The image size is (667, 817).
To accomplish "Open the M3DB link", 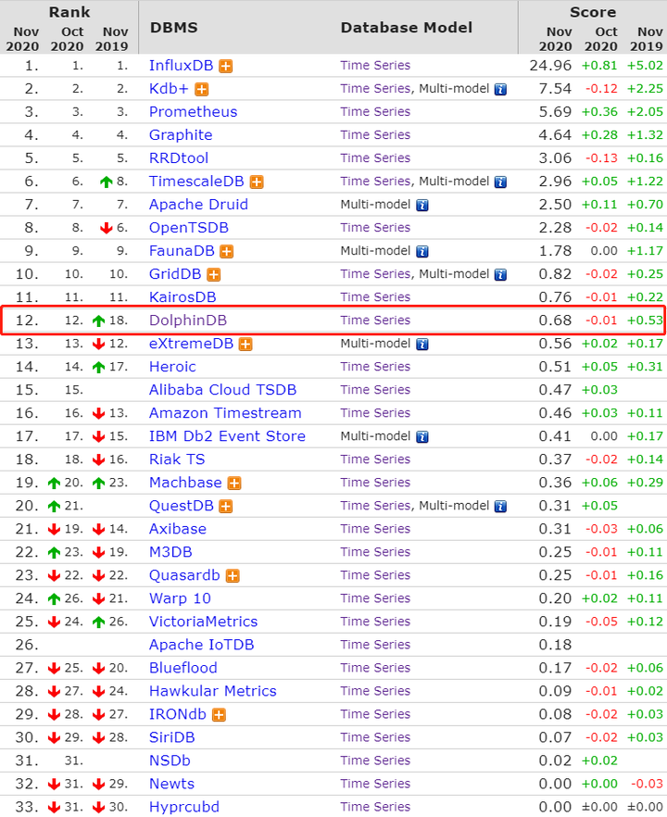I will [170, 552].
